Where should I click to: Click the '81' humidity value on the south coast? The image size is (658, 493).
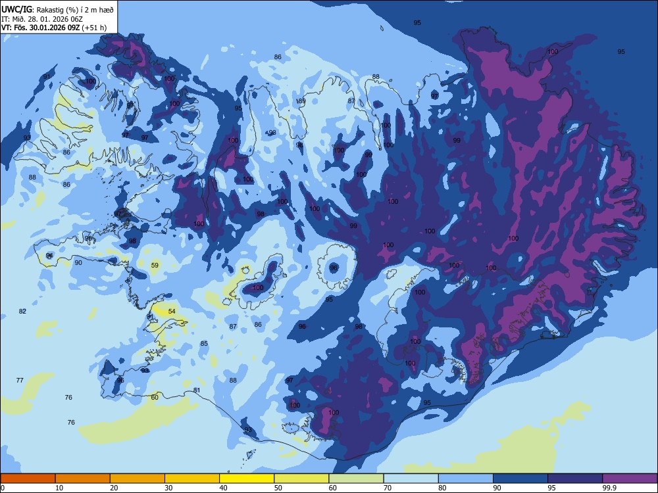[197, 390]
